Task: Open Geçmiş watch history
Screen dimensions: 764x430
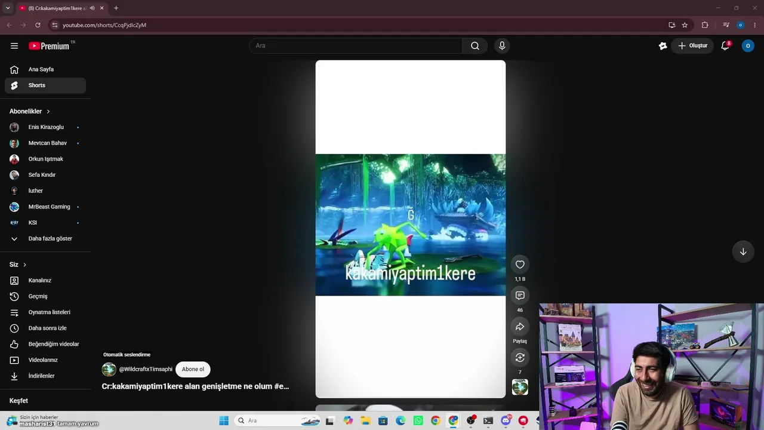Action: (45, 296)
